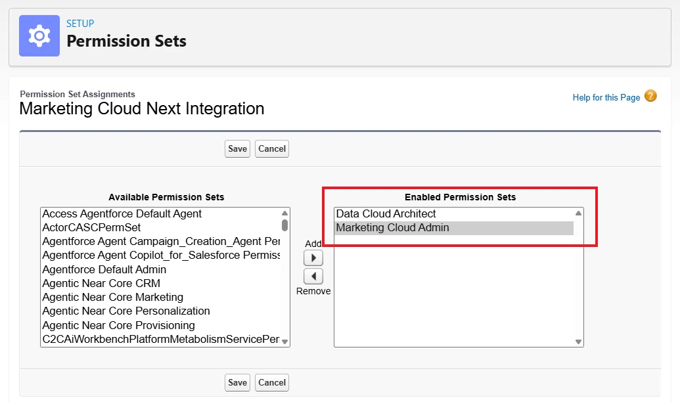
Task: Select Agentic Near Core Personalization
Action: (161, 311)
